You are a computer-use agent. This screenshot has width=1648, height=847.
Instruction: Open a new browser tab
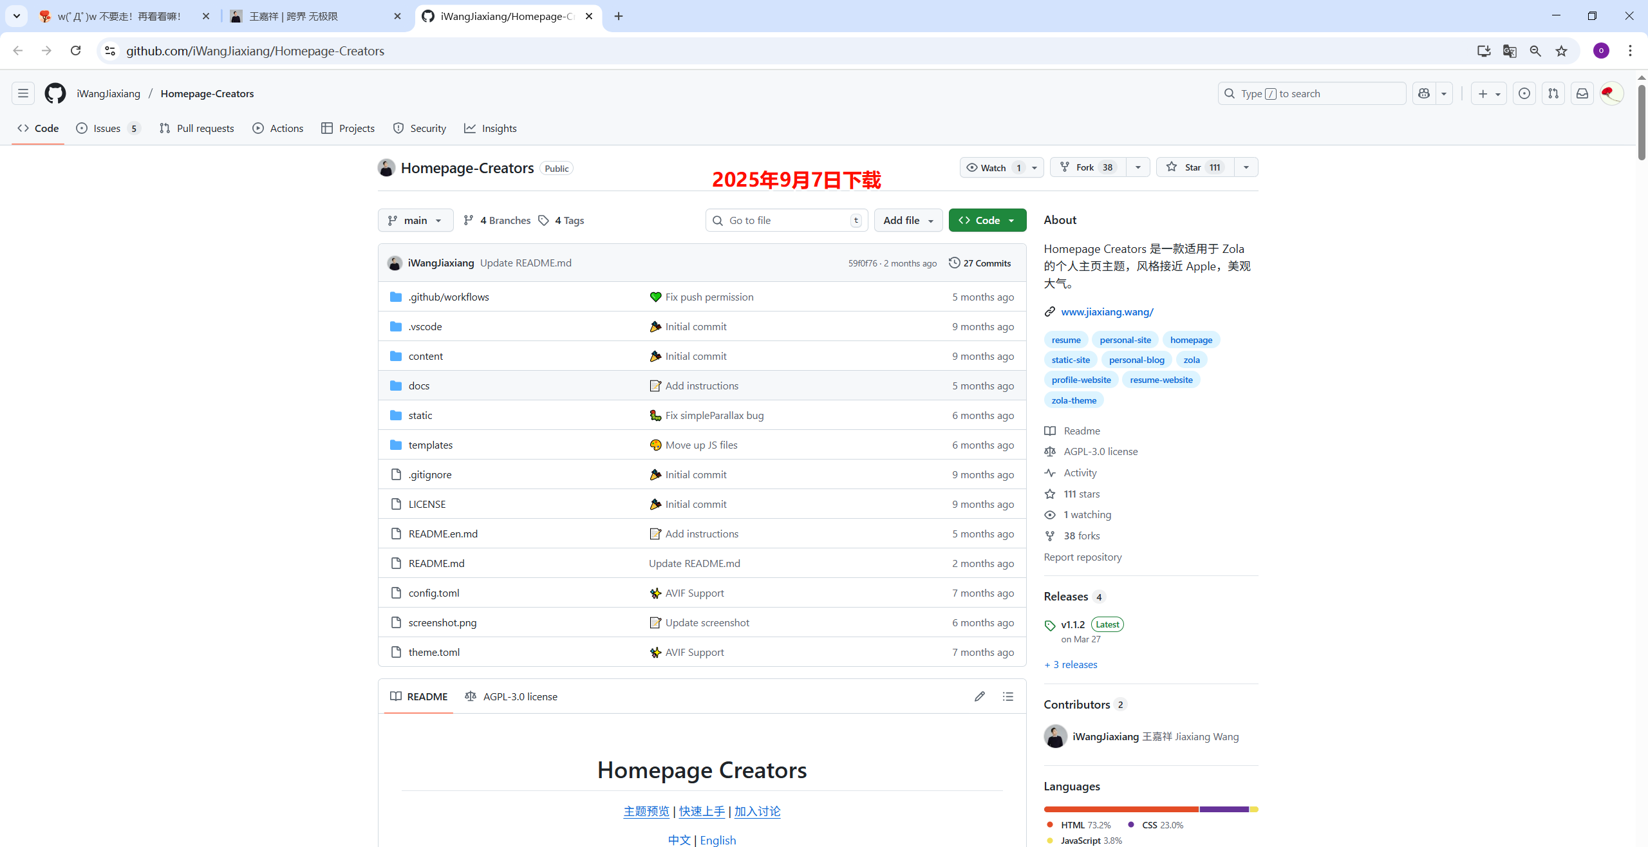[x=619, y=16]
